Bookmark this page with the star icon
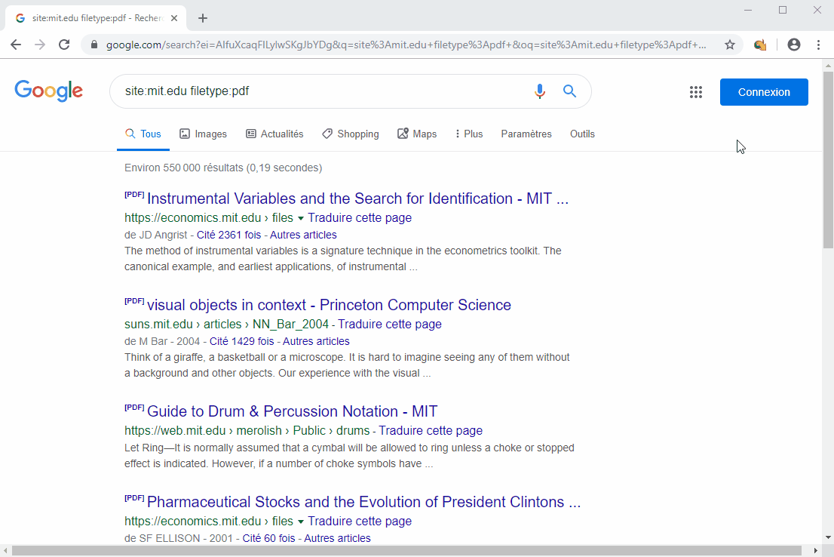The height and width of the screenshot is (557, 834). pyautogui.click(x=730, y=45)
